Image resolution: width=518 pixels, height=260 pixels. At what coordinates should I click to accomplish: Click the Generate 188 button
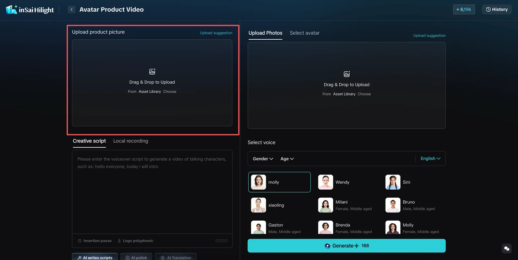tap(347, 246)
